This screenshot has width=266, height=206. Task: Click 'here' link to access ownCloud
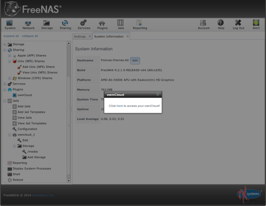pyautogui.click(x=120, y=106)
